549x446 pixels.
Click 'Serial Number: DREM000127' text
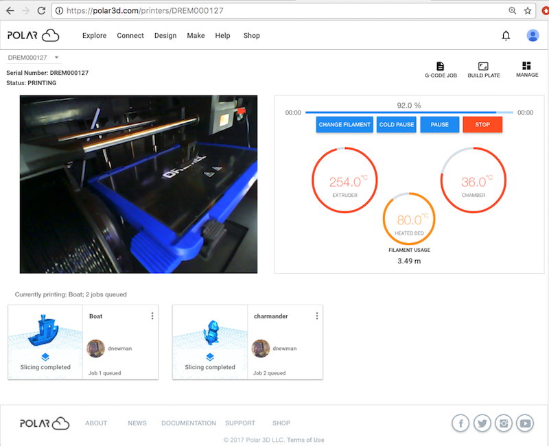47,73
